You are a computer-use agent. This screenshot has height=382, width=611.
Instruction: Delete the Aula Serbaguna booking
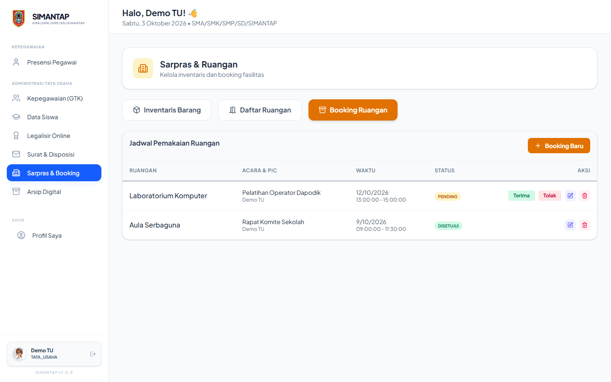[585, 225]
